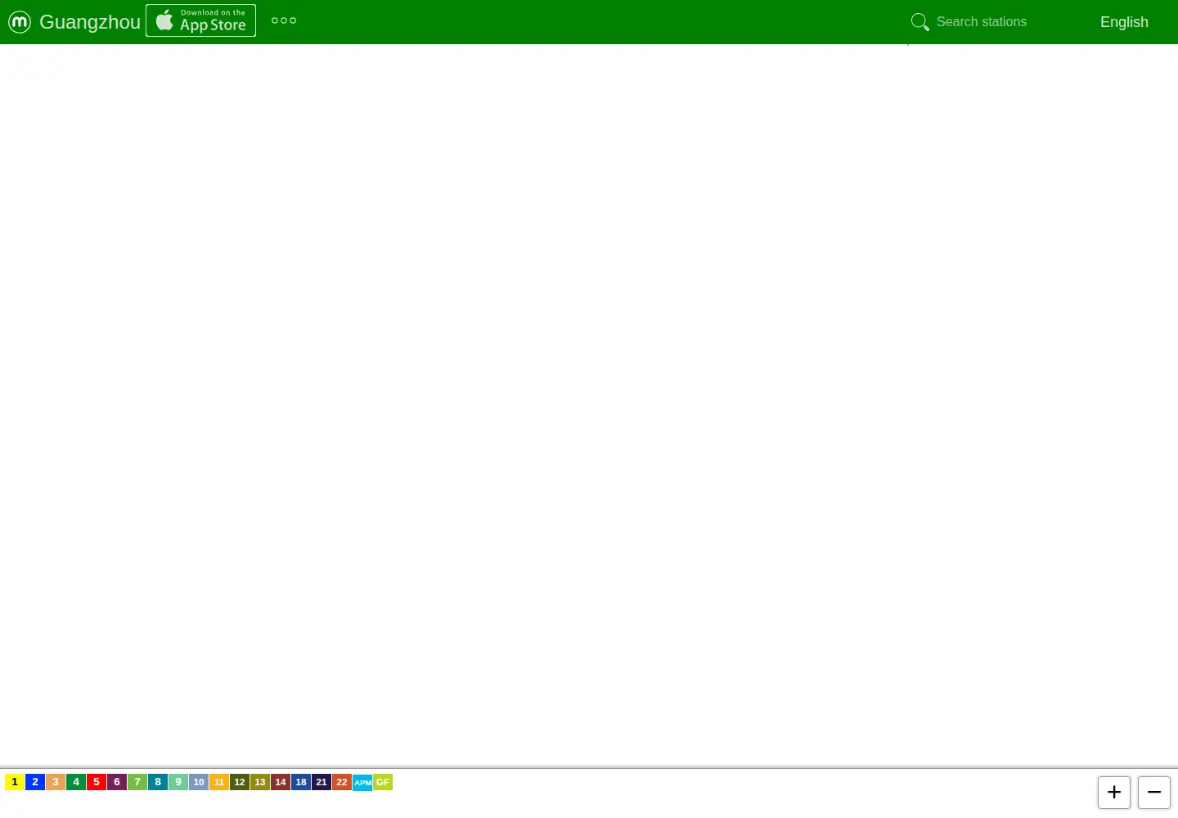Viewport: 1178px width, 818px height.
Task: Select the APM line badge
Action: [x=362, y=782]
